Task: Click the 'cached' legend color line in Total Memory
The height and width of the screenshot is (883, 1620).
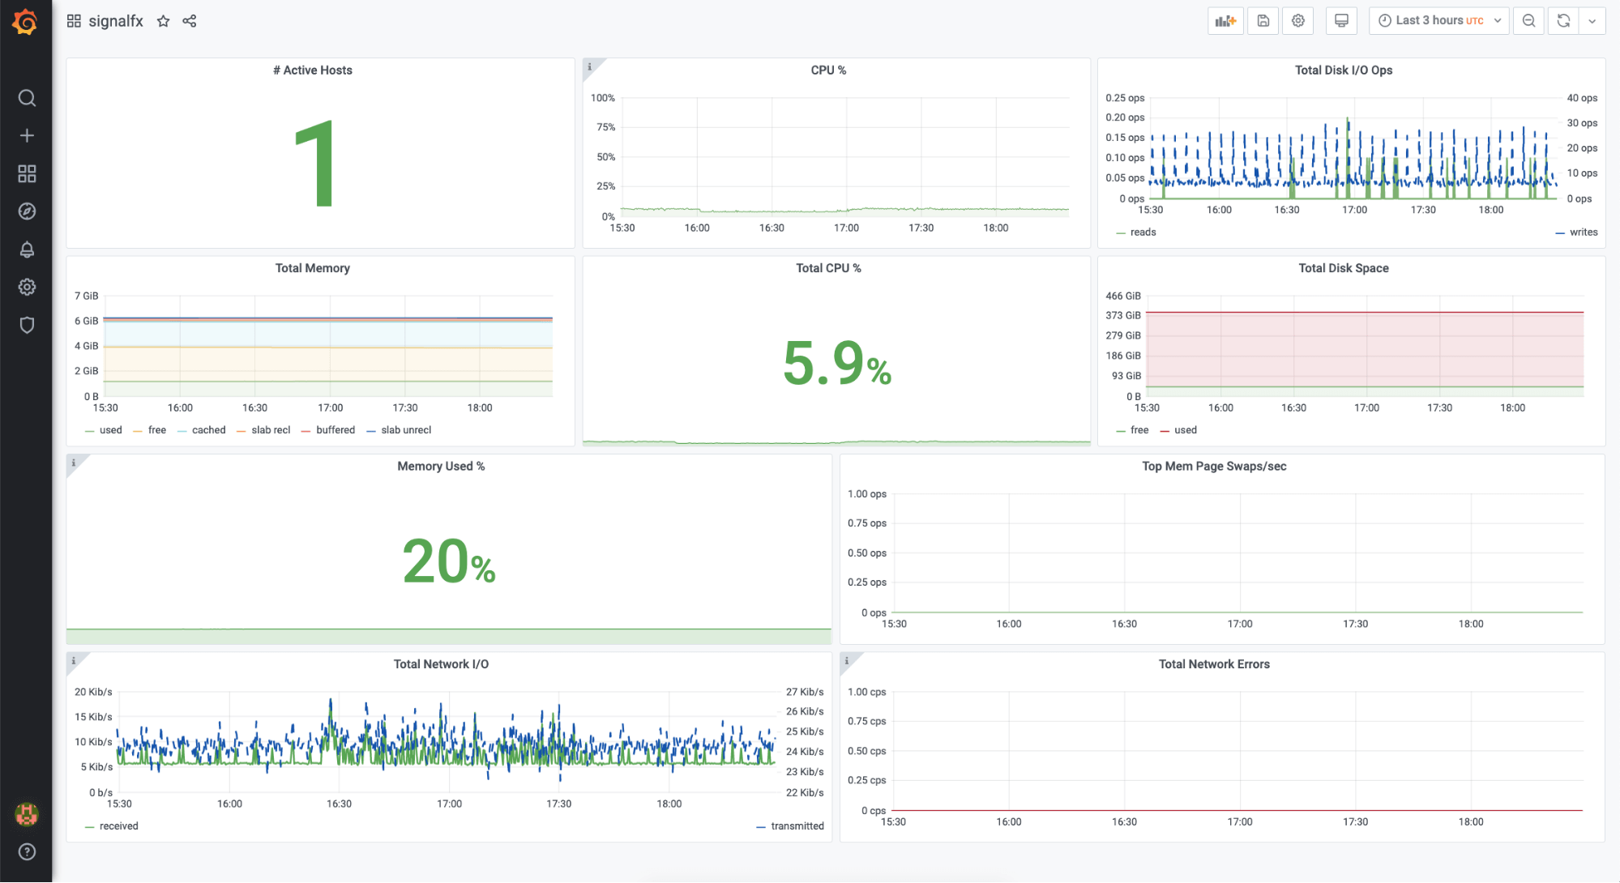Action: pyautogui.click(x=182, y=430)
